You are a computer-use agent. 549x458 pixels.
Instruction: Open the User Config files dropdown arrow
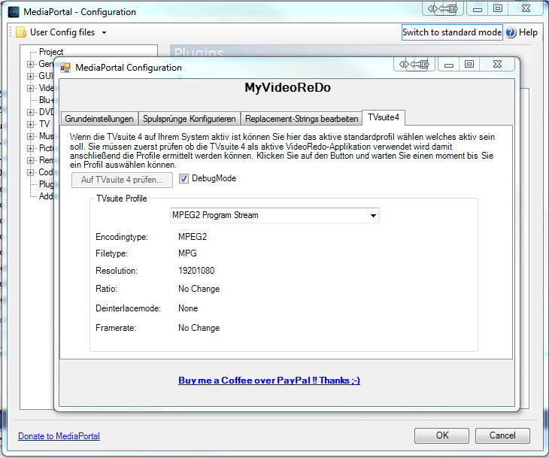(x=104, y=33)
